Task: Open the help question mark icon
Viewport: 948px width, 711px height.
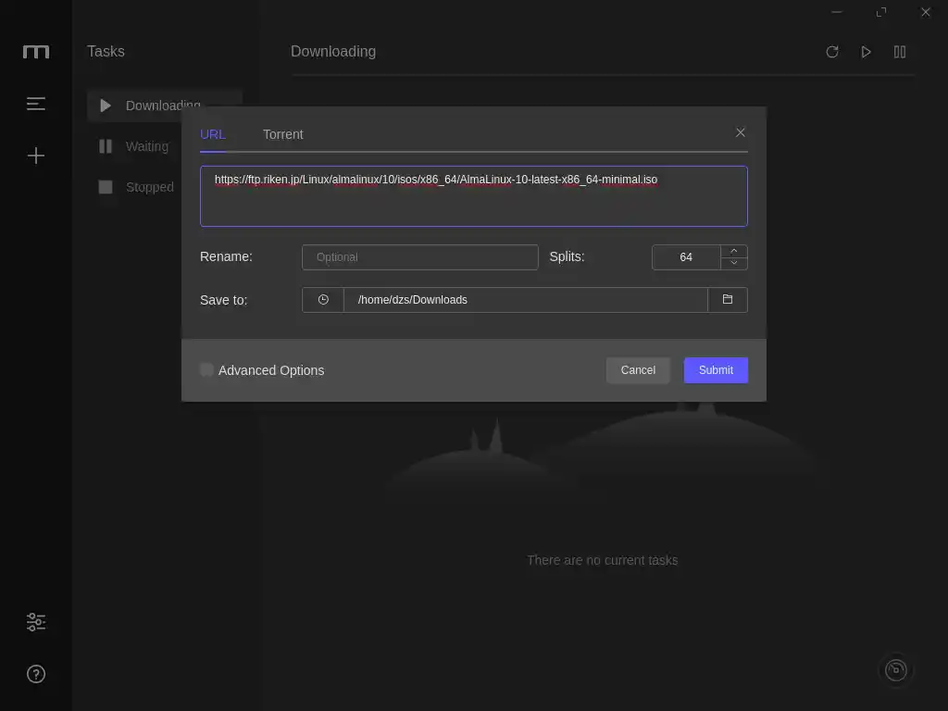Action: (x=36, y=674)
